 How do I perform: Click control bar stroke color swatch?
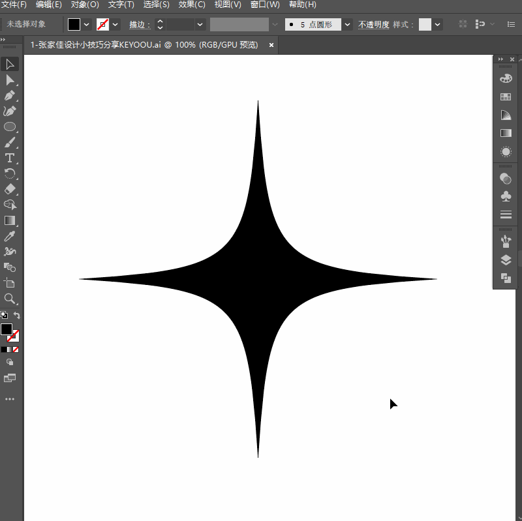click(x=102, y=25)
